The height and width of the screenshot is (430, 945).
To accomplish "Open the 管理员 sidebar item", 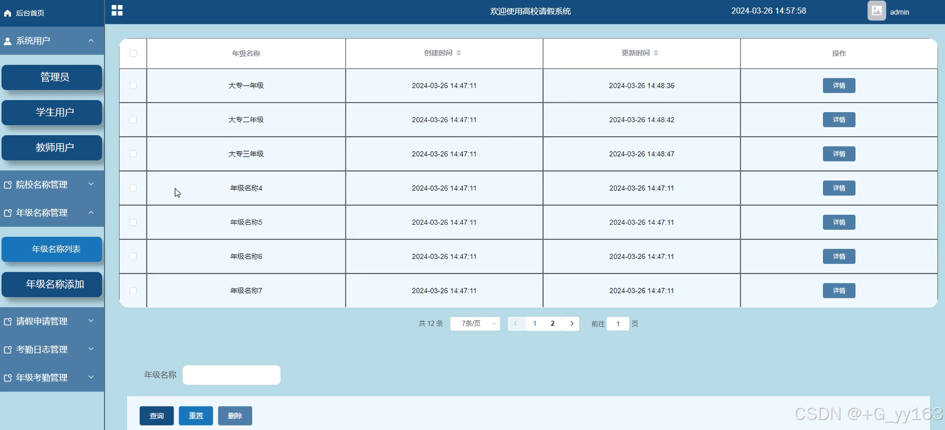I will pyautogui.click(x=52, y=77).
